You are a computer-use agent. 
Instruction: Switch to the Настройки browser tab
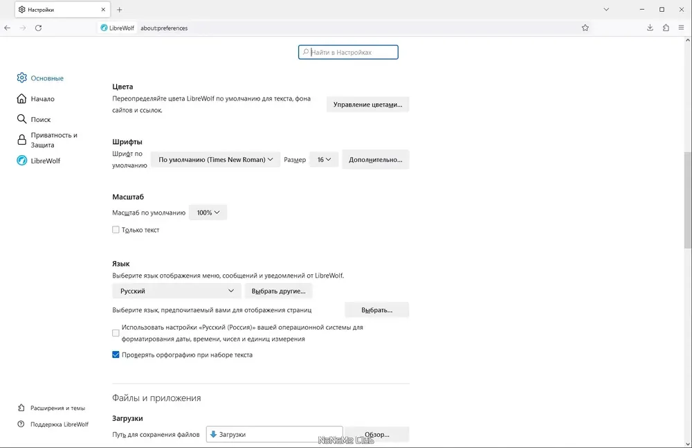coord(62,9)
